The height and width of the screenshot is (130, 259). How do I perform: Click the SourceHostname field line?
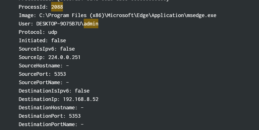44,66
